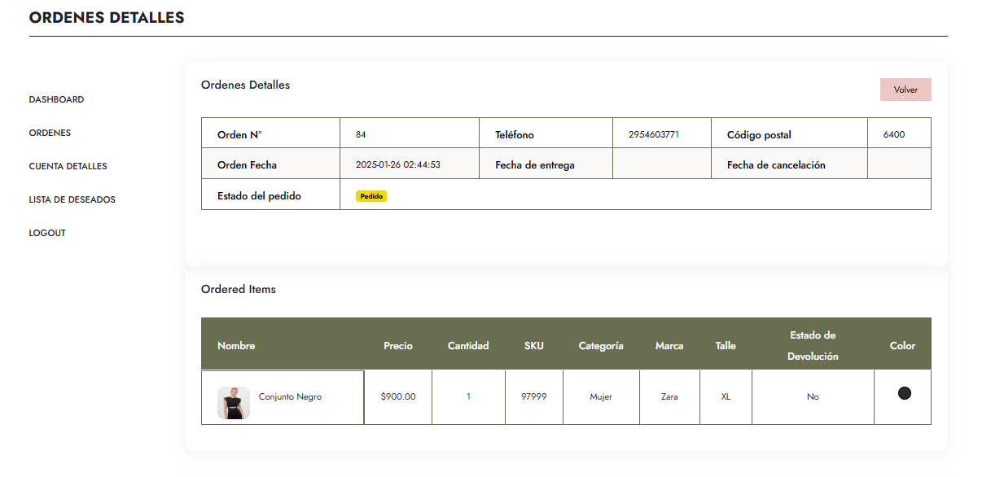Click the Estado de Devolución header
Viewport: 991px width, 477px height.
pyautogui.click(x=813, y=346)
